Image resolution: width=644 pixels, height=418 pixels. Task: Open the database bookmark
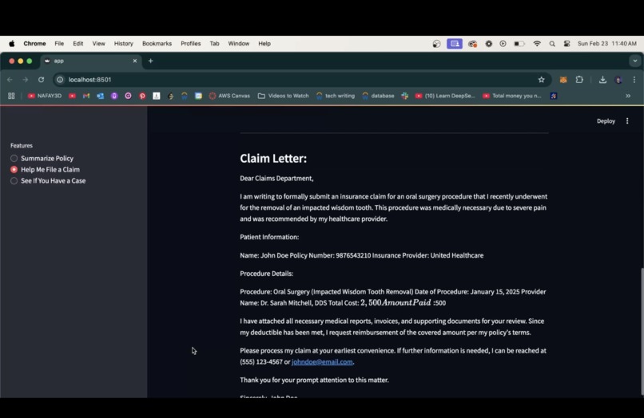[x=378, y=96]
